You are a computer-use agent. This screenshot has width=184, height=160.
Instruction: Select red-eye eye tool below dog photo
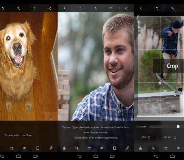click(25, 148)
